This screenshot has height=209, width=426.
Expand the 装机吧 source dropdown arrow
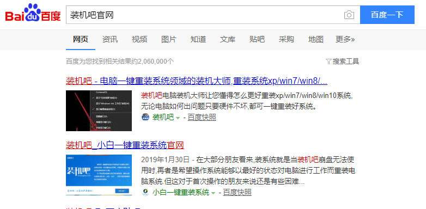[x=178, y=118]
